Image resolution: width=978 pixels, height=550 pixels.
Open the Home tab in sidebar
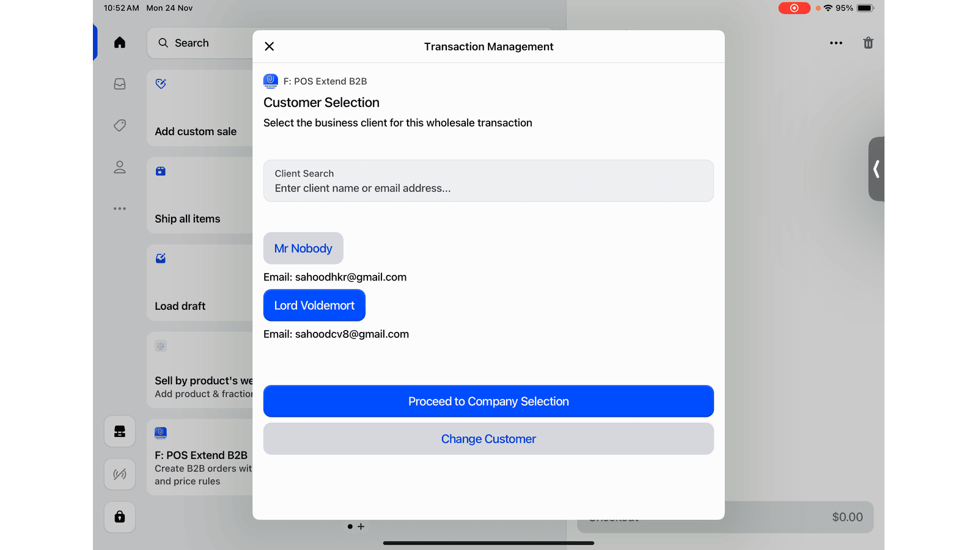tap(120, 43)
